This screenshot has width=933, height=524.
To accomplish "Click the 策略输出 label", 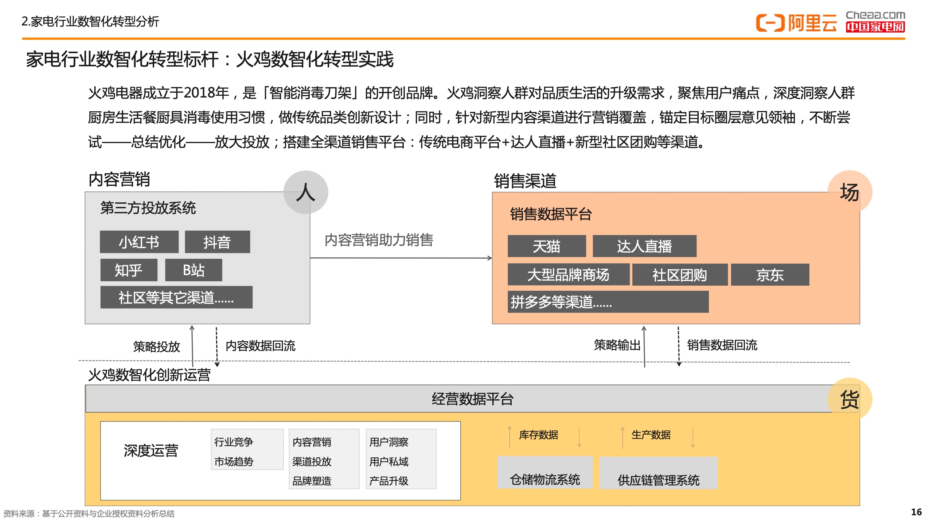I will click(617, 345).
